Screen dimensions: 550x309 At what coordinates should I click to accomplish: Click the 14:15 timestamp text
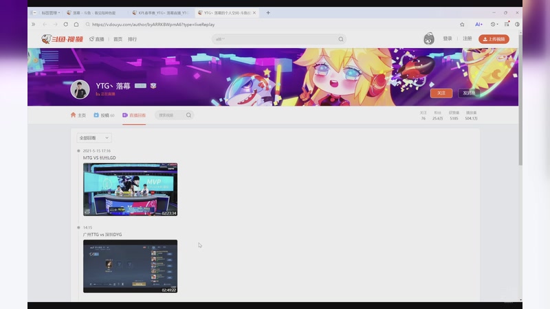point(88,227)
